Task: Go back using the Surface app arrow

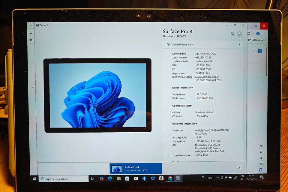Action: pyautogui.click(x=31, y=33)
